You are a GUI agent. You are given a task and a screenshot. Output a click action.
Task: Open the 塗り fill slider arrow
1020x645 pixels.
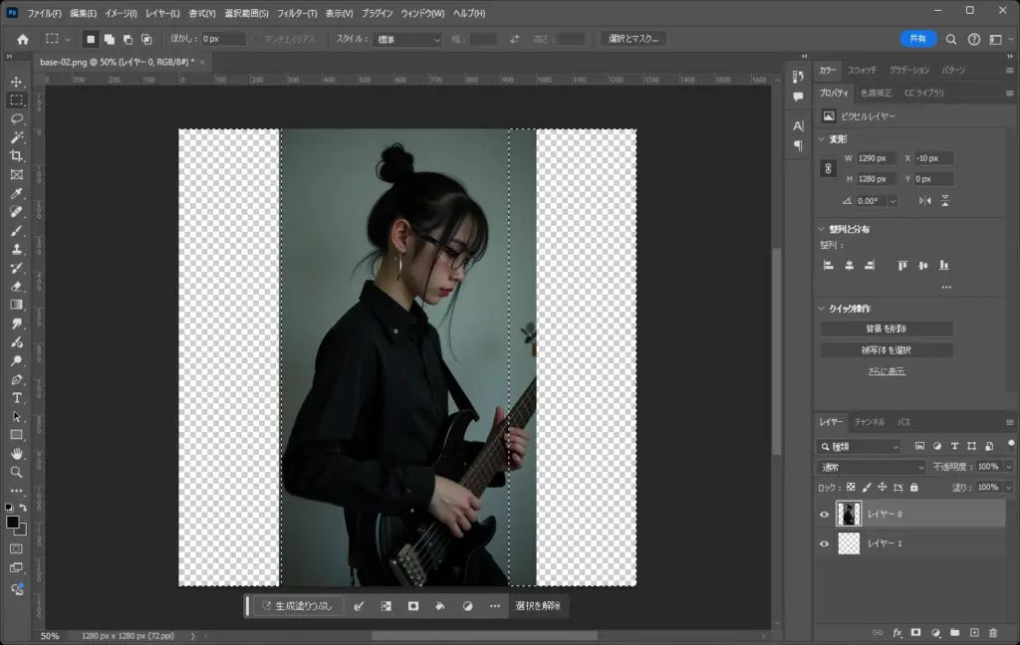coord(1009,487)
